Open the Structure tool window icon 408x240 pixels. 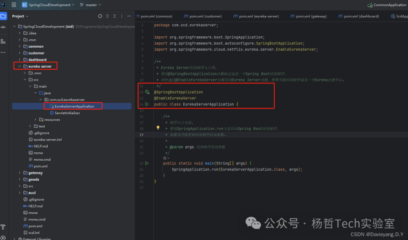click(3, 41)
